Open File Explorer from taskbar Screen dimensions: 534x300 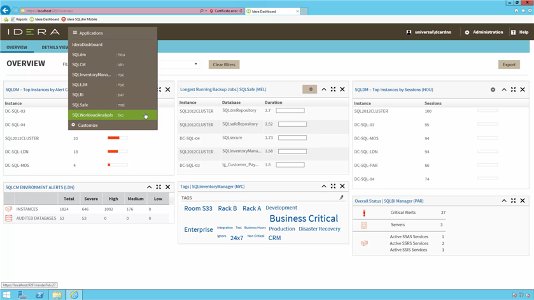57,295
